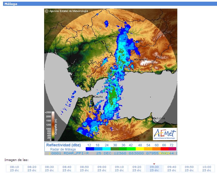This screenshot has height=174, width=217.
Task: Open the 09:10 25 dic radar image
Action: click(x=119, y=168)
